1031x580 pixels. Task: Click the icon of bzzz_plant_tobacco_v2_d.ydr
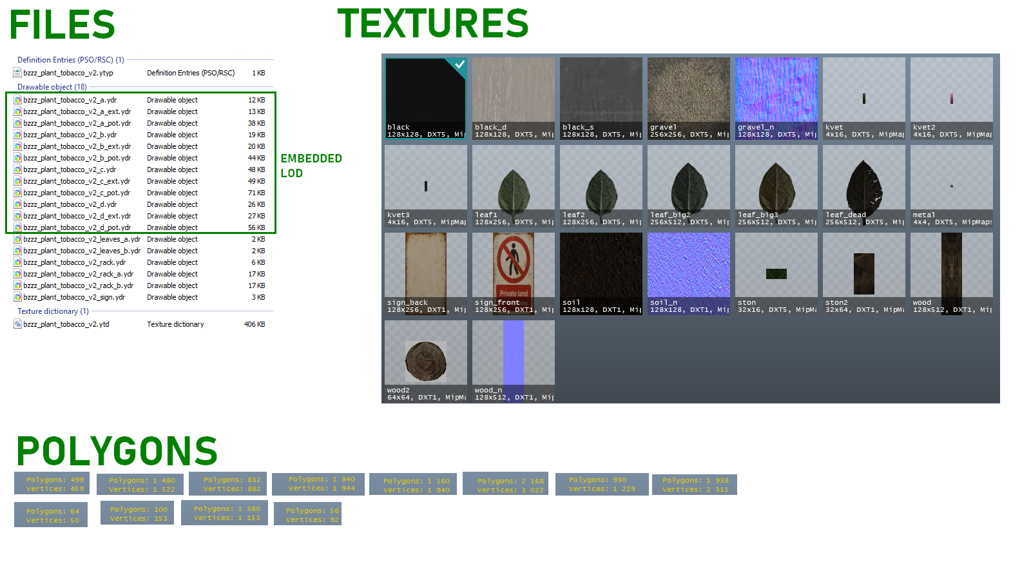click(18, 204)
